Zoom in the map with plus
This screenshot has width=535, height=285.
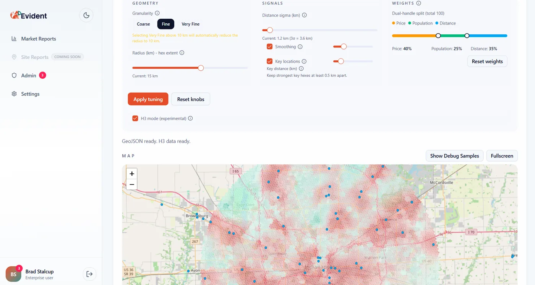(x=132, y=173)
